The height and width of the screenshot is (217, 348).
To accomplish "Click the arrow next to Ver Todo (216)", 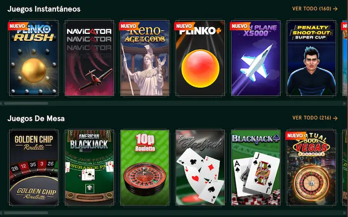I will (x=336, y=118).
